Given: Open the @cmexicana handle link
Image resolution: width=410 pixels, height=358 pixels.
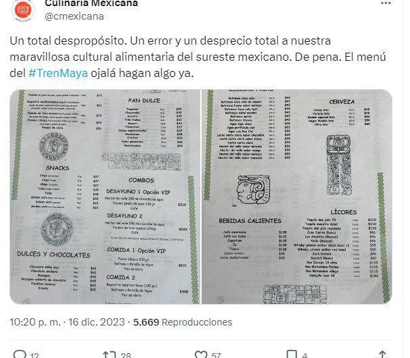Looking at the screenshot, I should 74,16.
